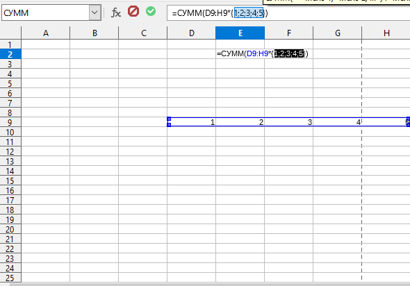This screenshot has width=410, height=286.
Task: Click cell F9 containing value 3
Action: click(x=289, y=122)
